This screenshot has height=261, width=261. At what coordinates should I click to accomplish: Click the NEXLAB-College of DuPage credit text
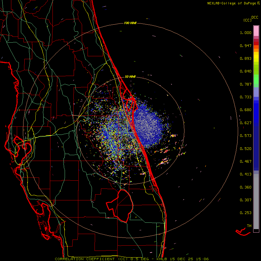click(x=231, y=3)
